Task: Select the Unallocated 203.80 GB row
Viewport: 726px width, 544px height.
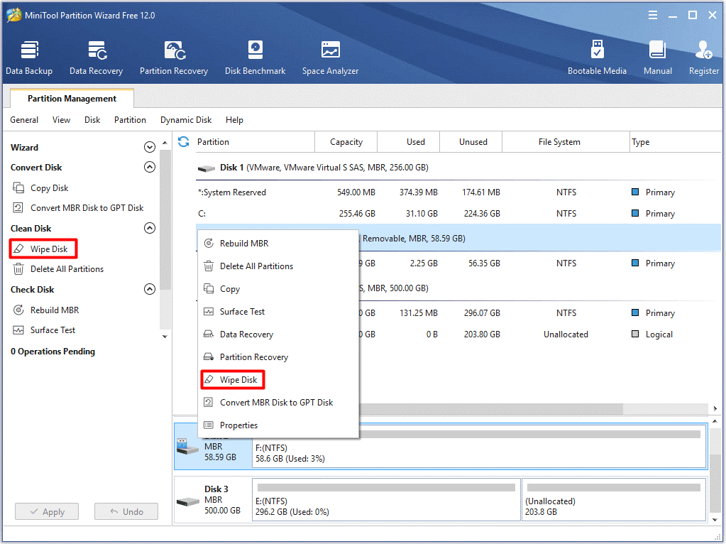Action: (x=540, y=334)
